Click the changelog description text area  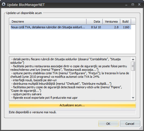(x=70, y=79)
